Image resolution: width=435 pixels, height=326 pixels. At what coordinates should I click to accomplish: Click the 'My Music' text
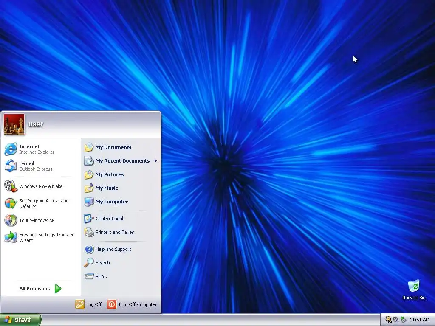pyautogui.click(x=107, y=188)
